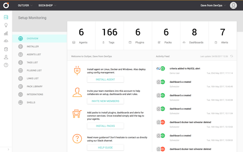Click the HELP GUIDE button
Viewport: 243px width, 152px height.
click(x=105, y=148)
